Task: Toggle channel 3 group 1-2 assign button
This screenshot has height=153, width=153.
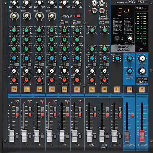Action: [42, 109]
